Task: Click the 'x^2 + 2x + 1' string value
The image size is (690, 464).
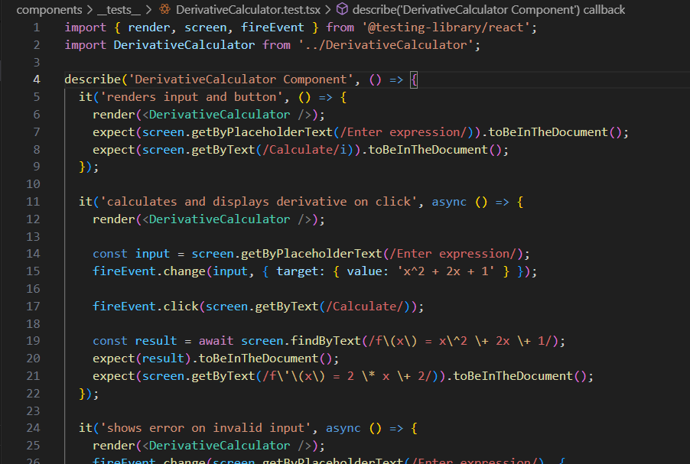Action: [446, 271]
